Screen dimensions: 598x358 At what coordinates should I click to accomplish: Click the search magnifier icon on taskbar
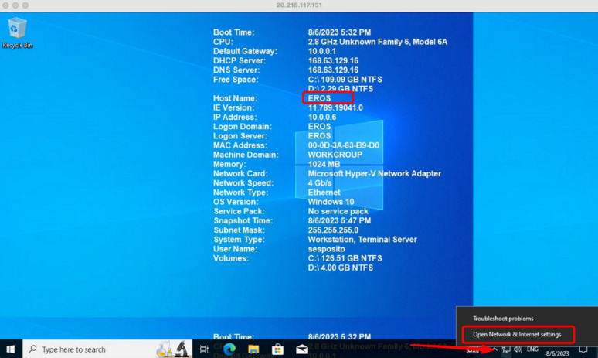(33, 349)
